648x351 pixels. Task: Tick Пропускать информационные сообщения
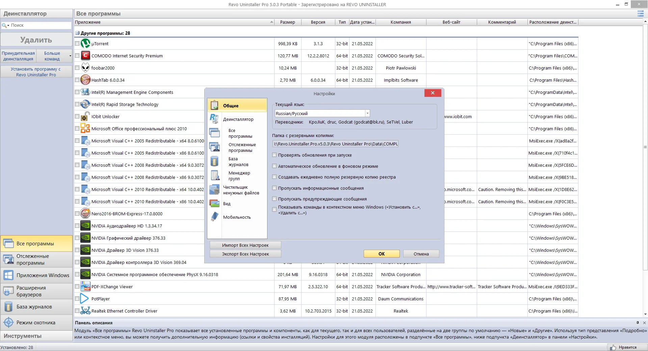275,188
